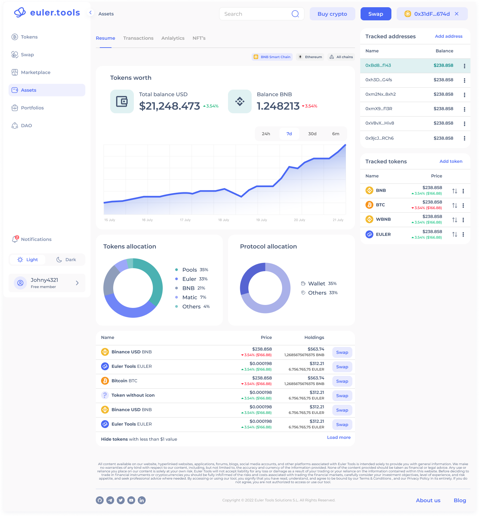Click the Total balance wallet icon
The width and height of the screenshot is (479, 516).
[122, 101]
